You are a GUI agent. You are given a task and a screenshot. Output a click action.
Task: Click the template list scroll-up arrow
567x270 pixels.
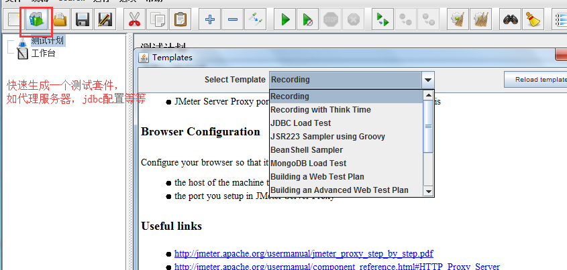pyautogui.click(x=428, y=95)
